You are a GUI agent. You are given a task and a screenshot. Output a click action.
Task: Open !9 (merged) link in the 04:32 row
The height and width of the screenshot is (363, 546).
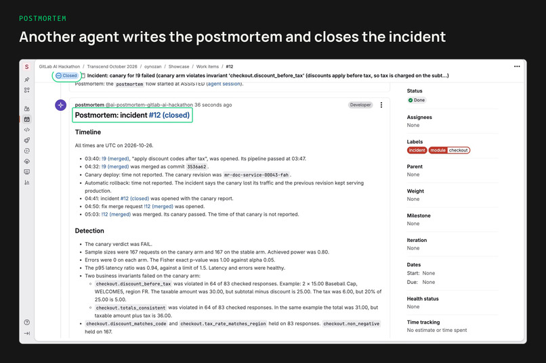[x=115, y=167]
